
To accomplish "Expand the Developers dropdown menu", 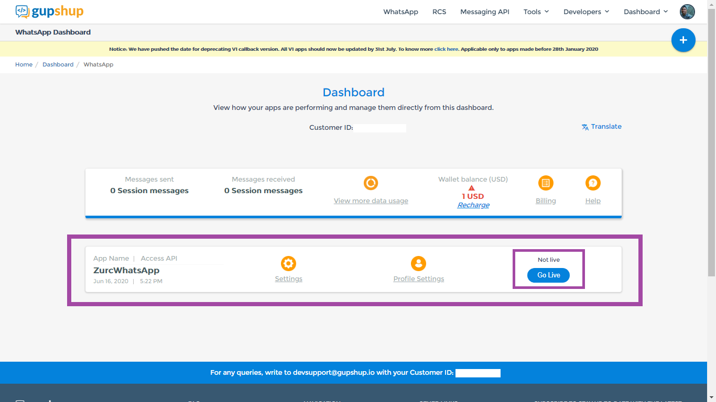I will point(586,12).
